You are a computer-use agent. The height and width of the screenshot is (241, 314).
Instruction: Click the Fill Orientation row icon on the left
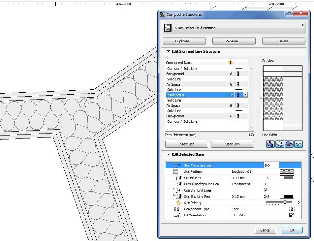pyautogui.click(x=177, y=215)
